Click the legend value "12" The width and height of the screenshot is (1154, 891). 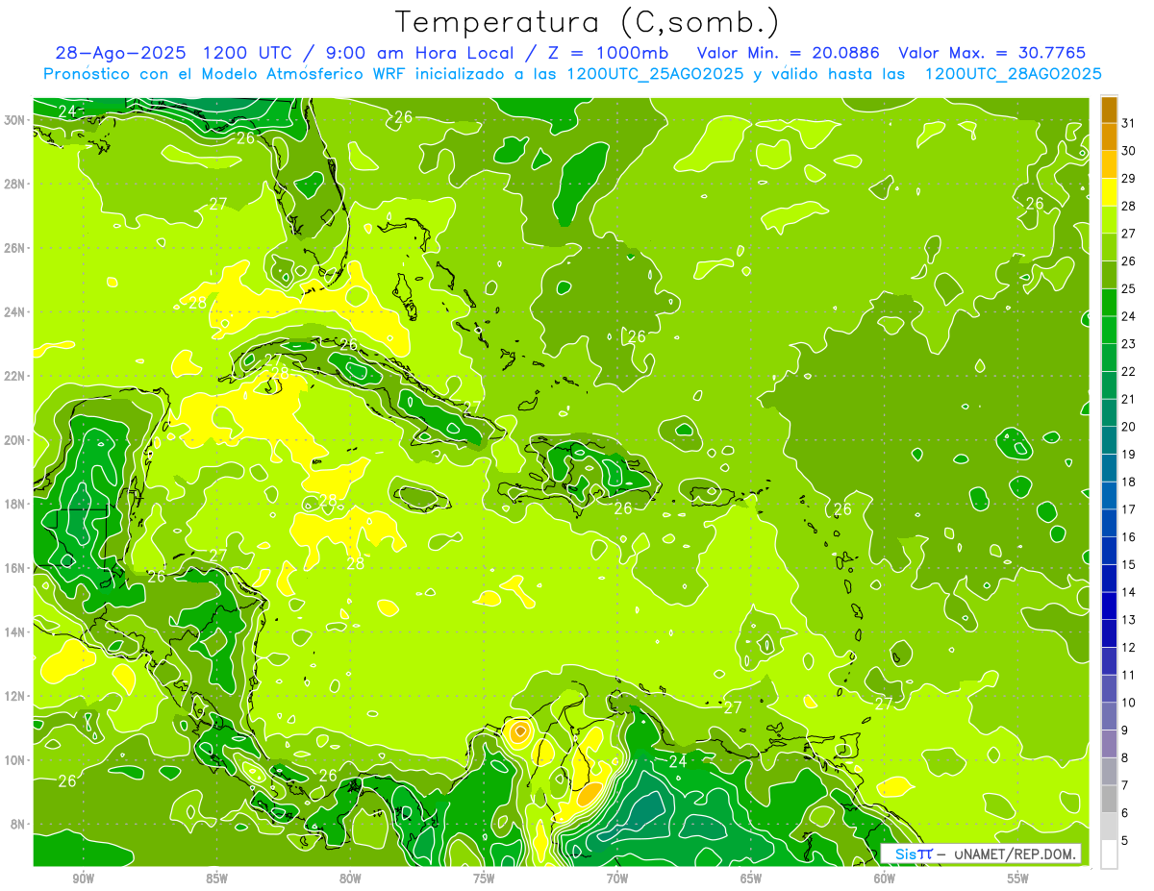click(x=1129, y=647)
